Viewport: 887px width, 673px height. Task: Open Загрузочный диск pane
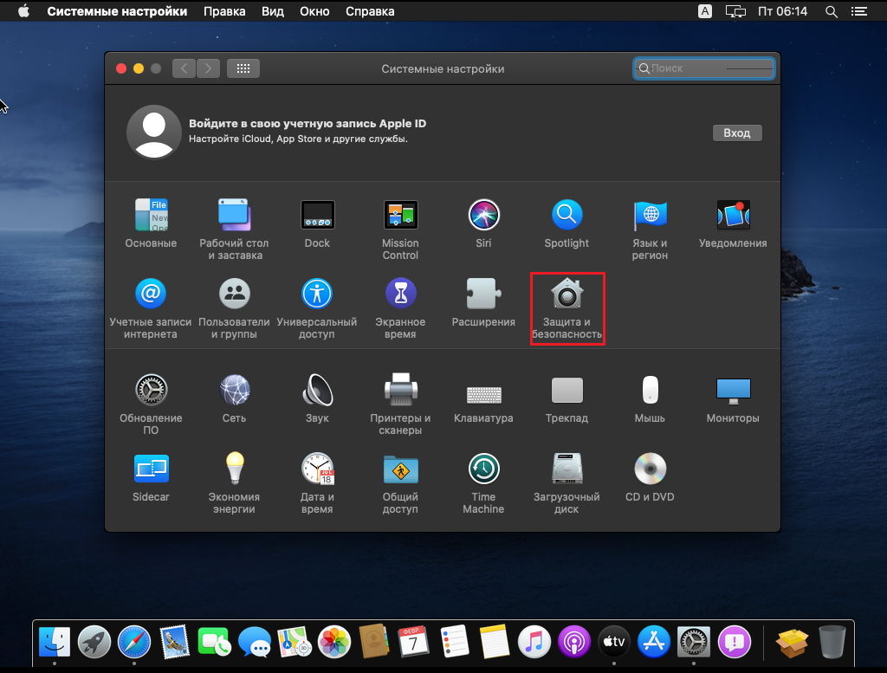pyautogui.click(x=567, y=469)
